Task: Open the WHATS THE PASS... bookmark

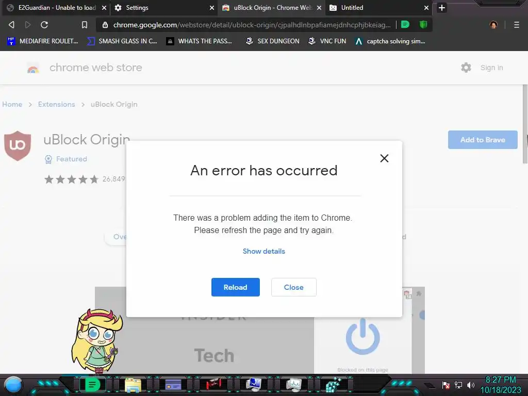Action: pyautogui.click(x=200, y=41)
